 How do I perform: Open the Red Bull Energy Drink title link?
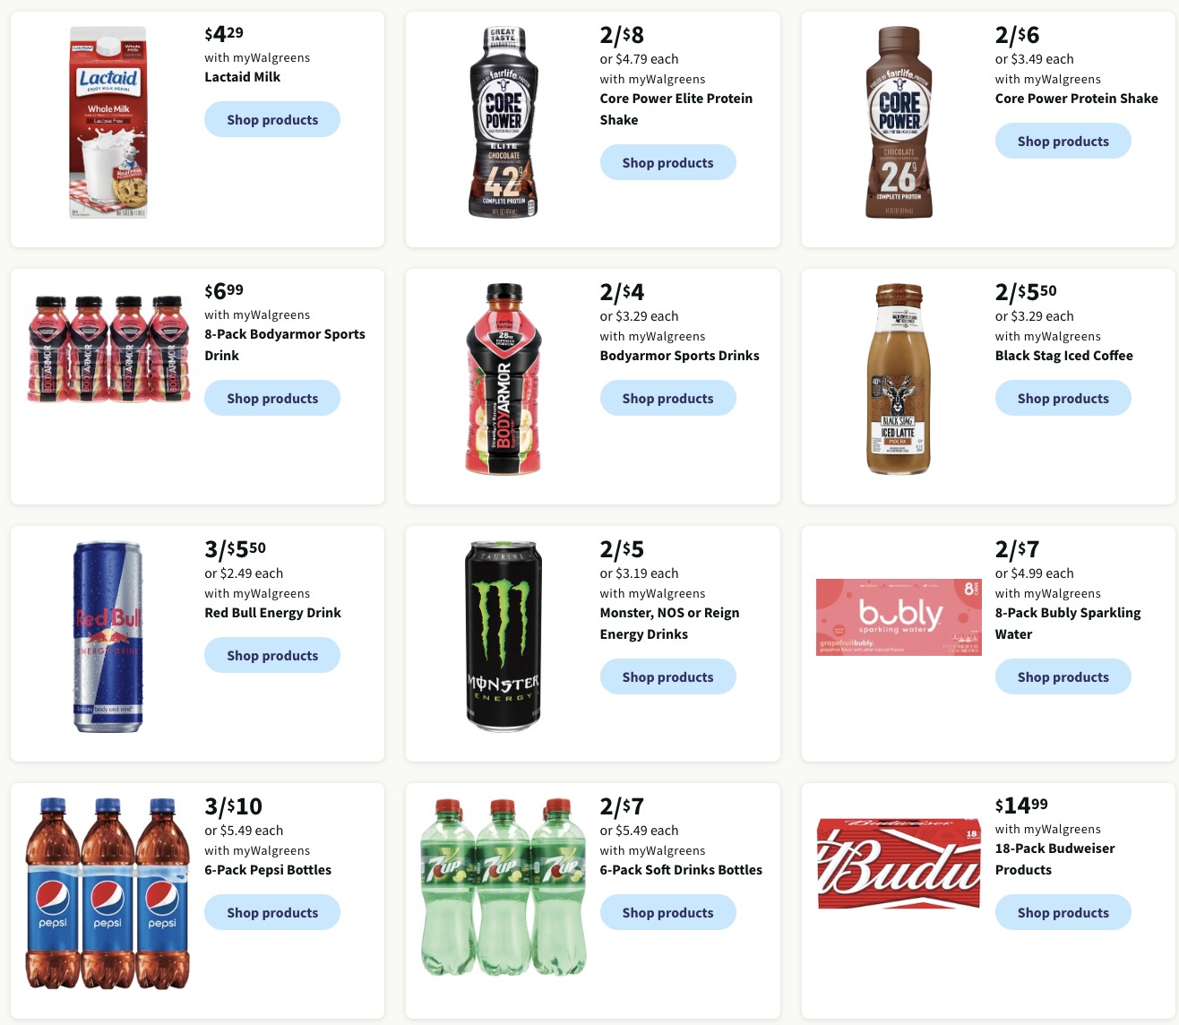tap(271, 613)
